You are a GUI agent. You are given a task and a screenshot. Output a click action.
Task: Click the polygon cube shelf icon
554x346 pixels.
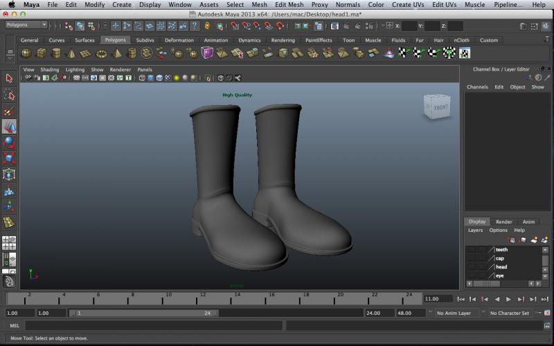click(41, 53)
